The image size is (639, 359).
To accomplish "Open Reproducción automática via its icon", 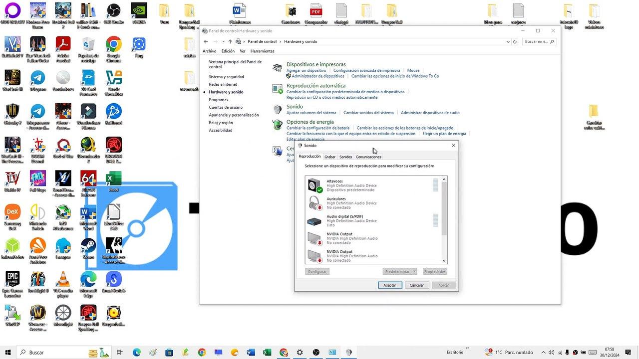I will point(277,89).
